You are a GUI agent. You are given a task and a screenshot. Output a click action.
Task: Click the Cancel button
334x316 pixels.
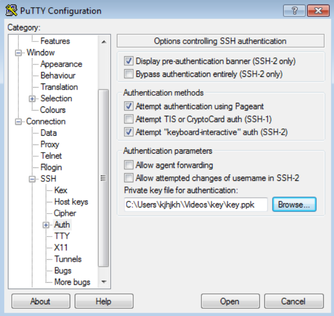(x=294, y=301)
